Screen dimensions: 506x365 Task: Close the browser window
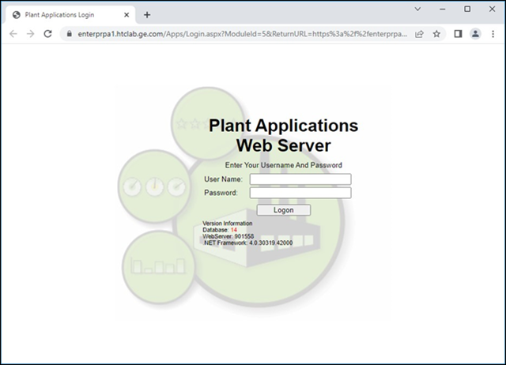click(492, 9)
